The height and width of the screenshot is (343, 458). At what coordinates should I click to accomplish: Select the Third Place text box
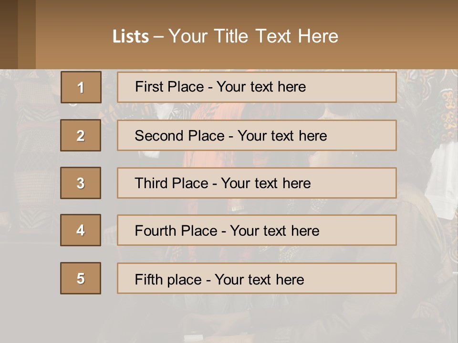(257, 183)
